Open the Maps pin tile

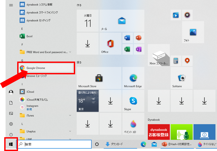187,61
